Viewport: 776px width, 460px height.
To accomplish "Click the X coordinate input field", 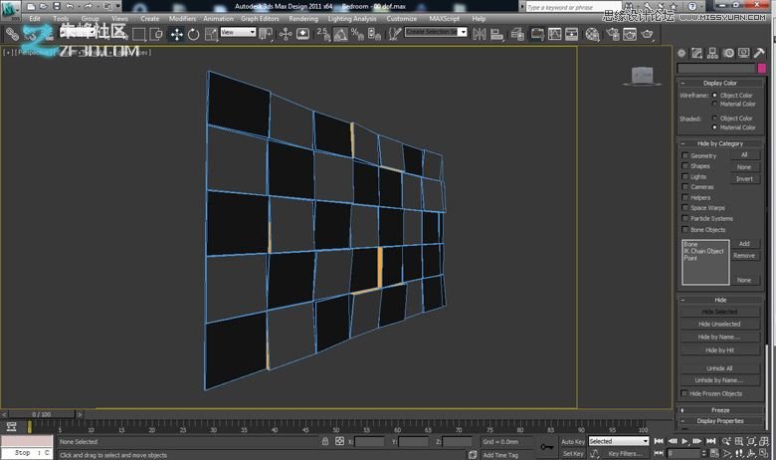I will [x=370, y=441].
